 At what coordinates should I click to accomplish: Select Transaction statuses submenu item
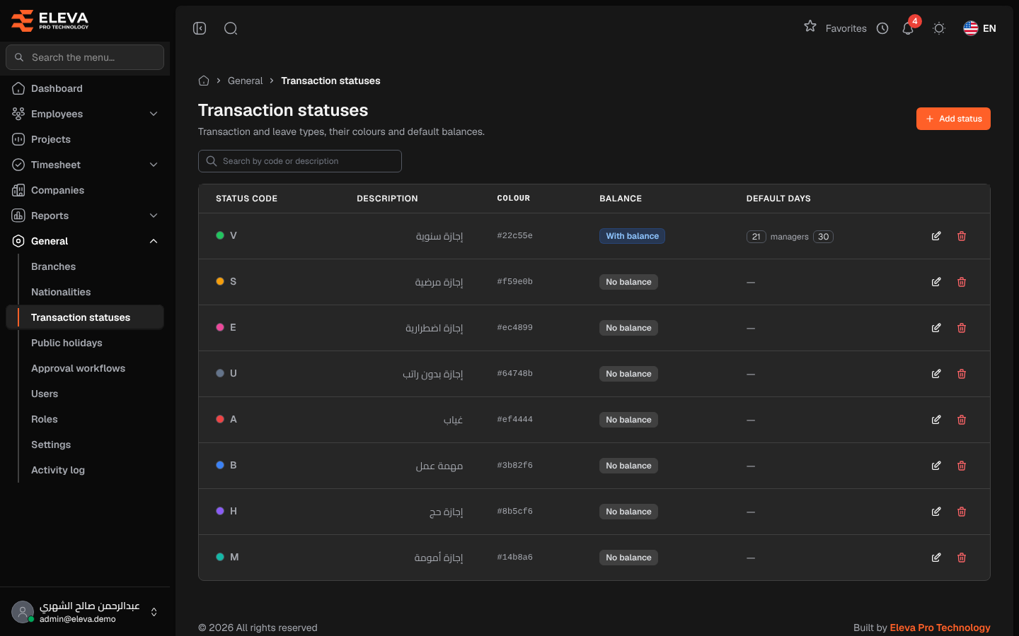85,317
